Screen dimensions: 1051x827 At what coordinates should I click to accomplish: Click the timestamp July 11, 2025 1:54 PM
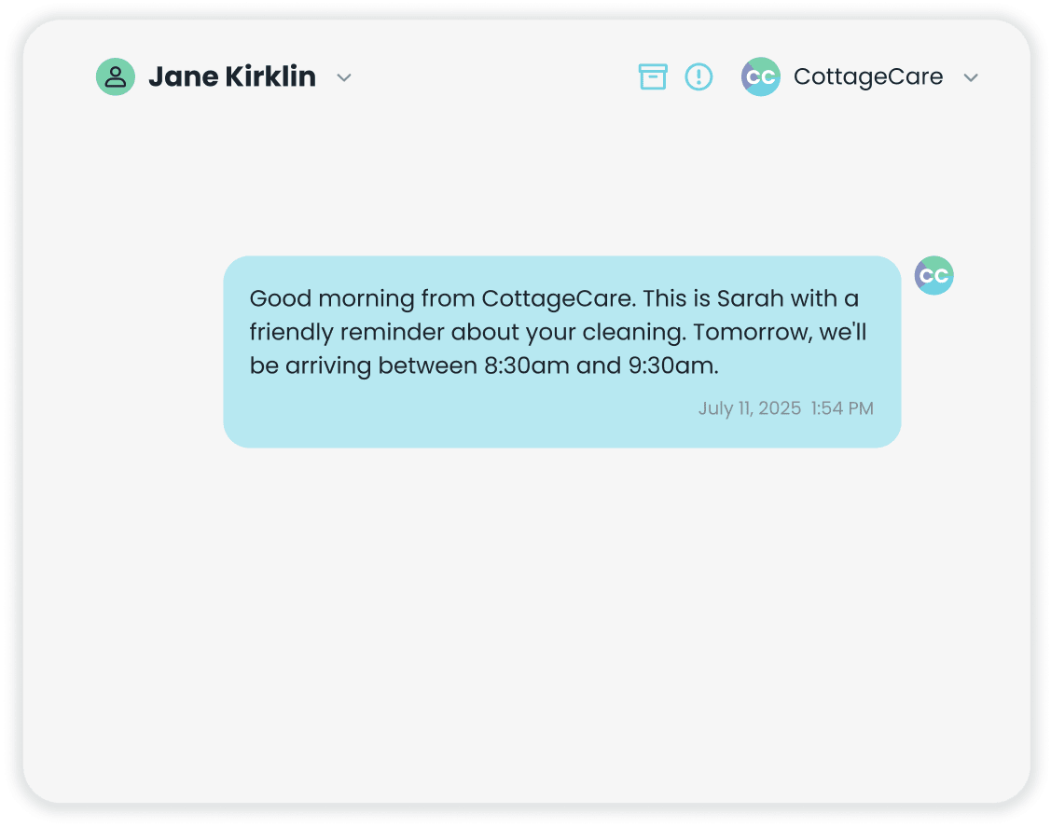pyautogui.click(x=785, y=408)
